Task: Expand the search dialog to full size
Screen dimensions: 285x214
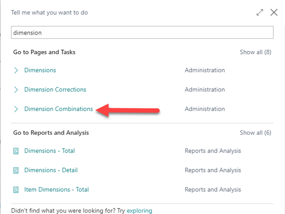Action: (x=260, y=13)
